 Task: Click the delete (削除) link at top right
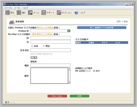tap(126, 22)
